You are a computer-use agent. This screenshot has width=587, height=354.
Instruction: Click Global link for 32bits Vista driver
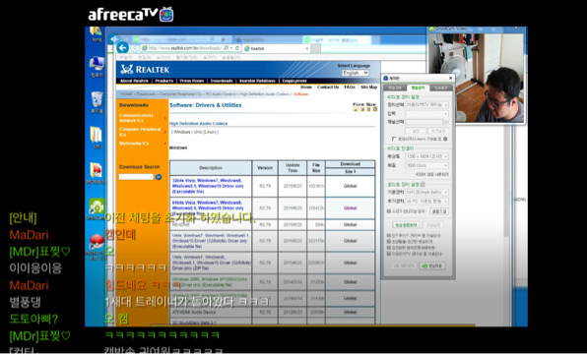(350, 186)
